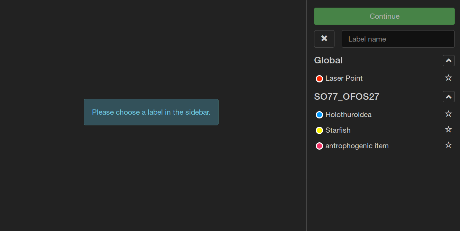This screenshot has height=231, width=460.
Task: Select the Laser Point label
Action: [344, 79]
